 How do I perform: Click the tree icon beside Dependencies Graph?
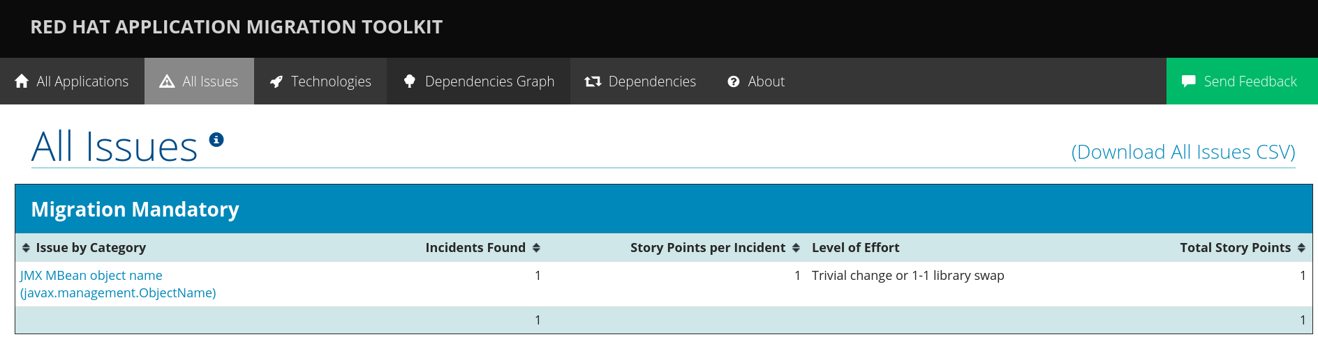point(410,81)
